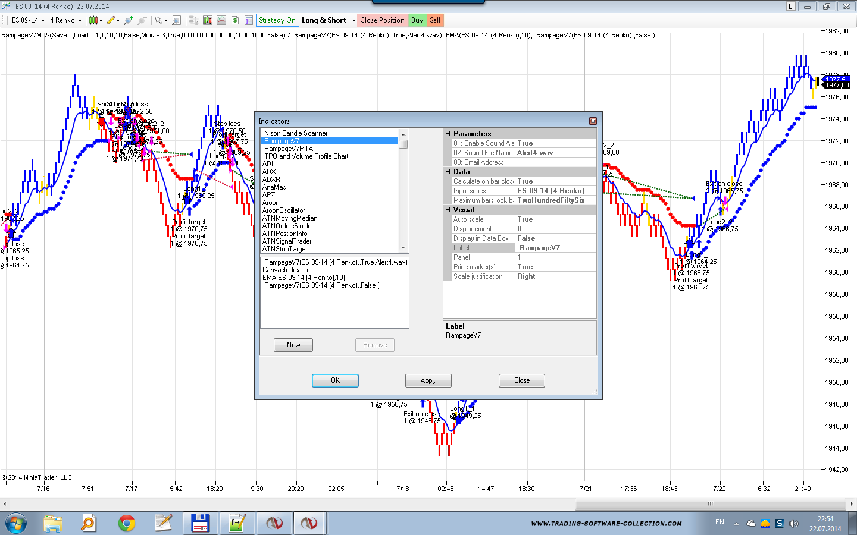Viewport: 857px width, 535px height.
Task: Select EMA indicator in the applied list
Action: click(304, 278)
